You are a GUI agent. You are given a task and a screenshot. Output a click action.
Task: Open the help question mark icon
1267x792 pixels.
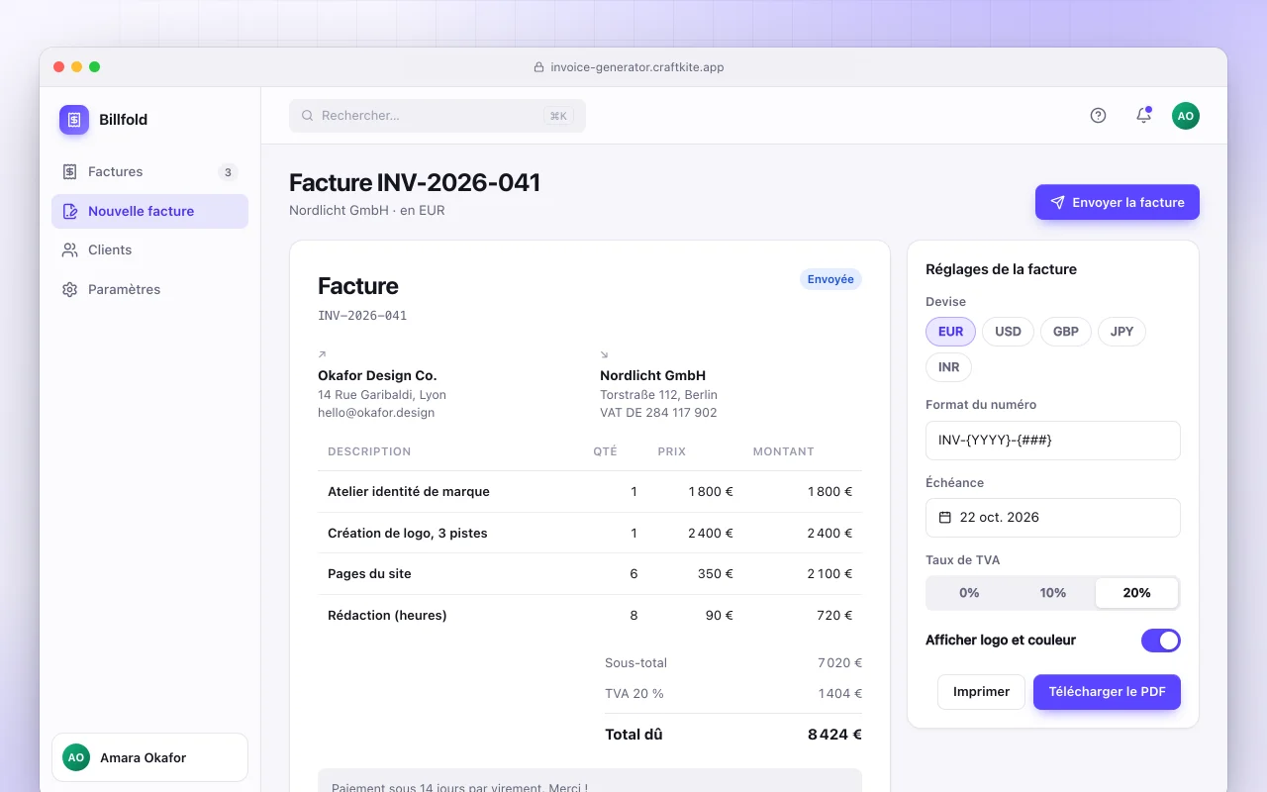pyautogui.click(x=1098, y=116)
